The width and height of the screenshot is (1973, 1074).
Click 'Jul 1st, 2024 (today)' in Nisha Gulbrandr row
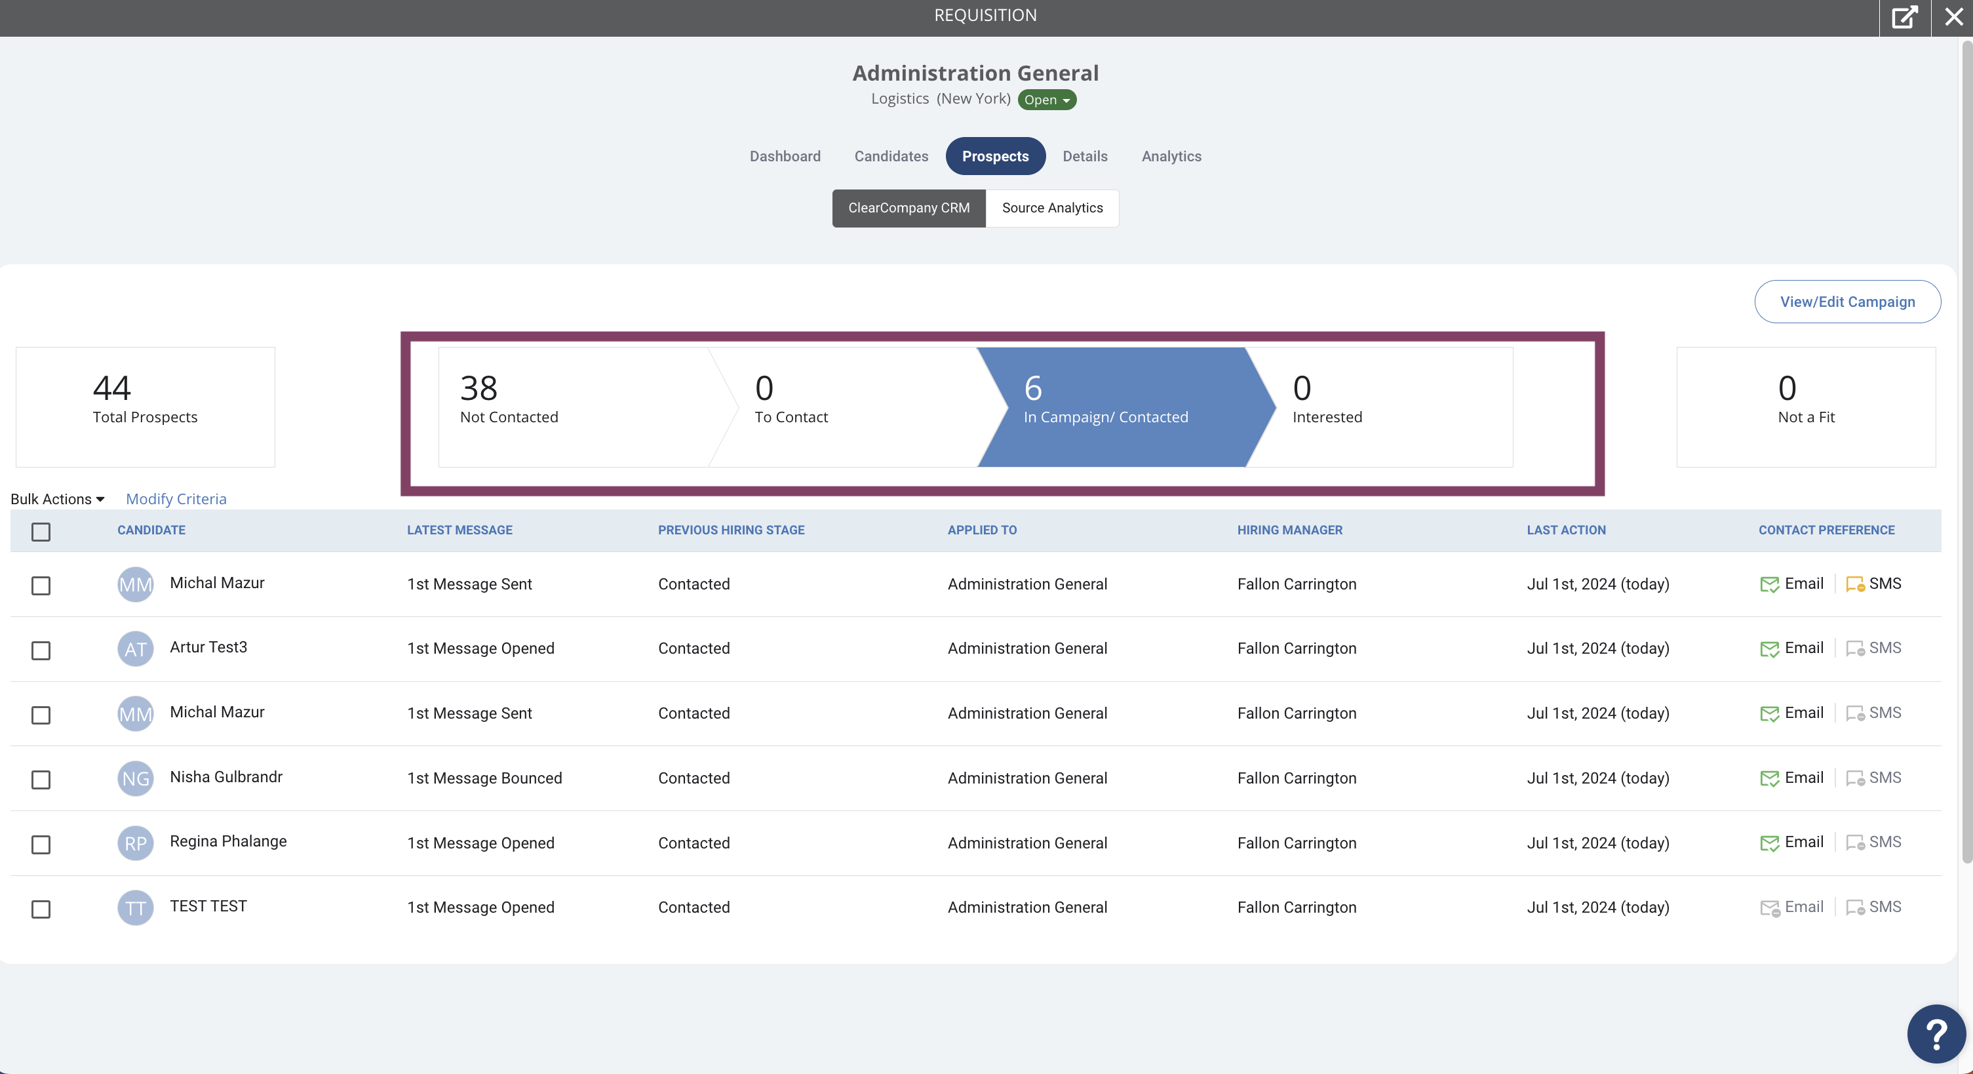pyautogui.click(x=1597, y=778)
